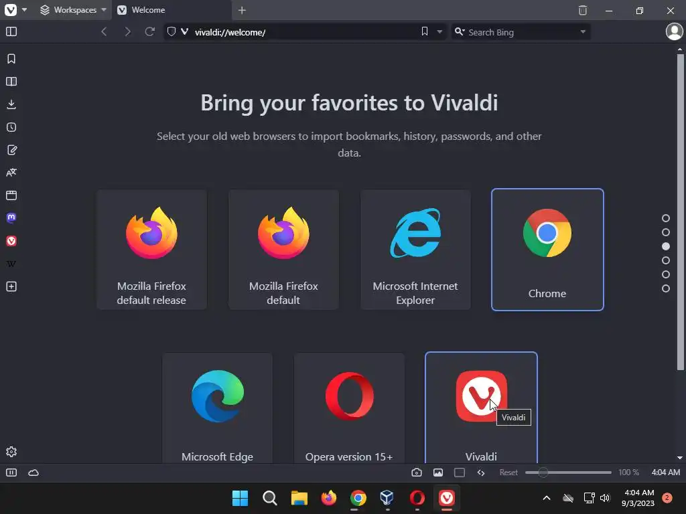Open the Mastodon web panel
The image size is (686, 514).
point(11,218)
